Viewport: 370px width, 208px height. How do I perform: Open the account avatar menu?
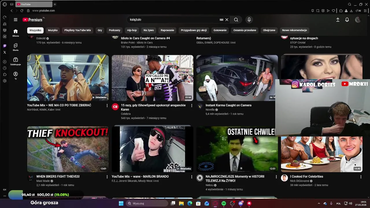pos(358,20)
